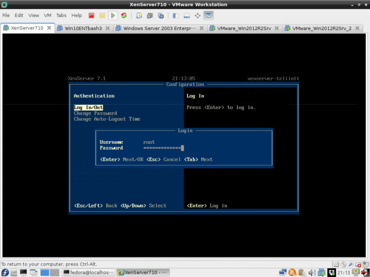Switch to the second gray workspace
This screenshot has width=370, height=277.
tap(55, 273)
